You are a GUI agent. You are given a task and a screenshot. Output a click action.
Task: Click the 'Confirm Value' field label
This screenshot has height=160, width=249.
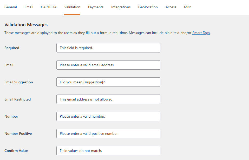pos(16,151)
